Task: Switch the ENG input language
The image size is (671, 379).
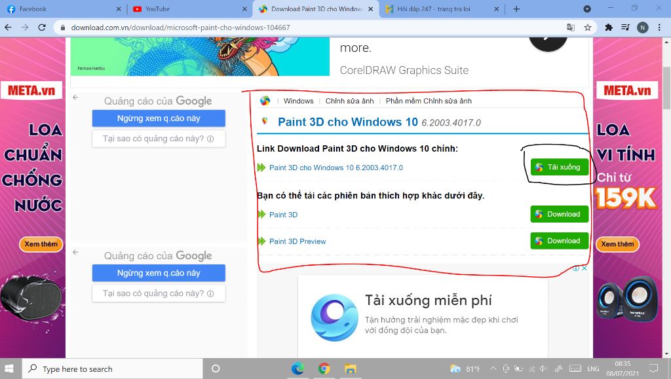Action: point(593,369)
